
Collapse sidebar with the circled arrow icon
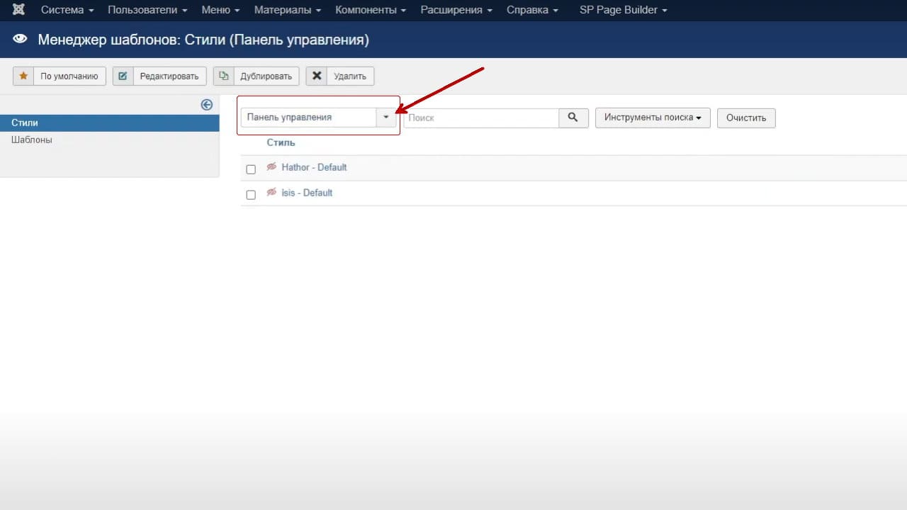click(x=207, y=105)
